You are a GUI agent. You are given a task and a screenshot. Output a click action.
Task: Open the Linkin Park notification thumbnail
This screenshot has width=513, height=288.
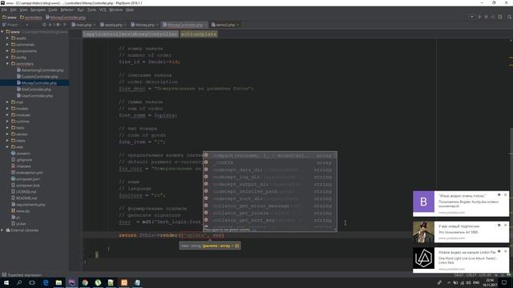pos(423,258)
